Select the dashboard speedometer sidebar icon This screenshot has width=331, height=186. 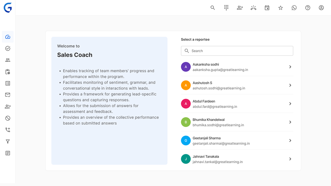(8, 37)
